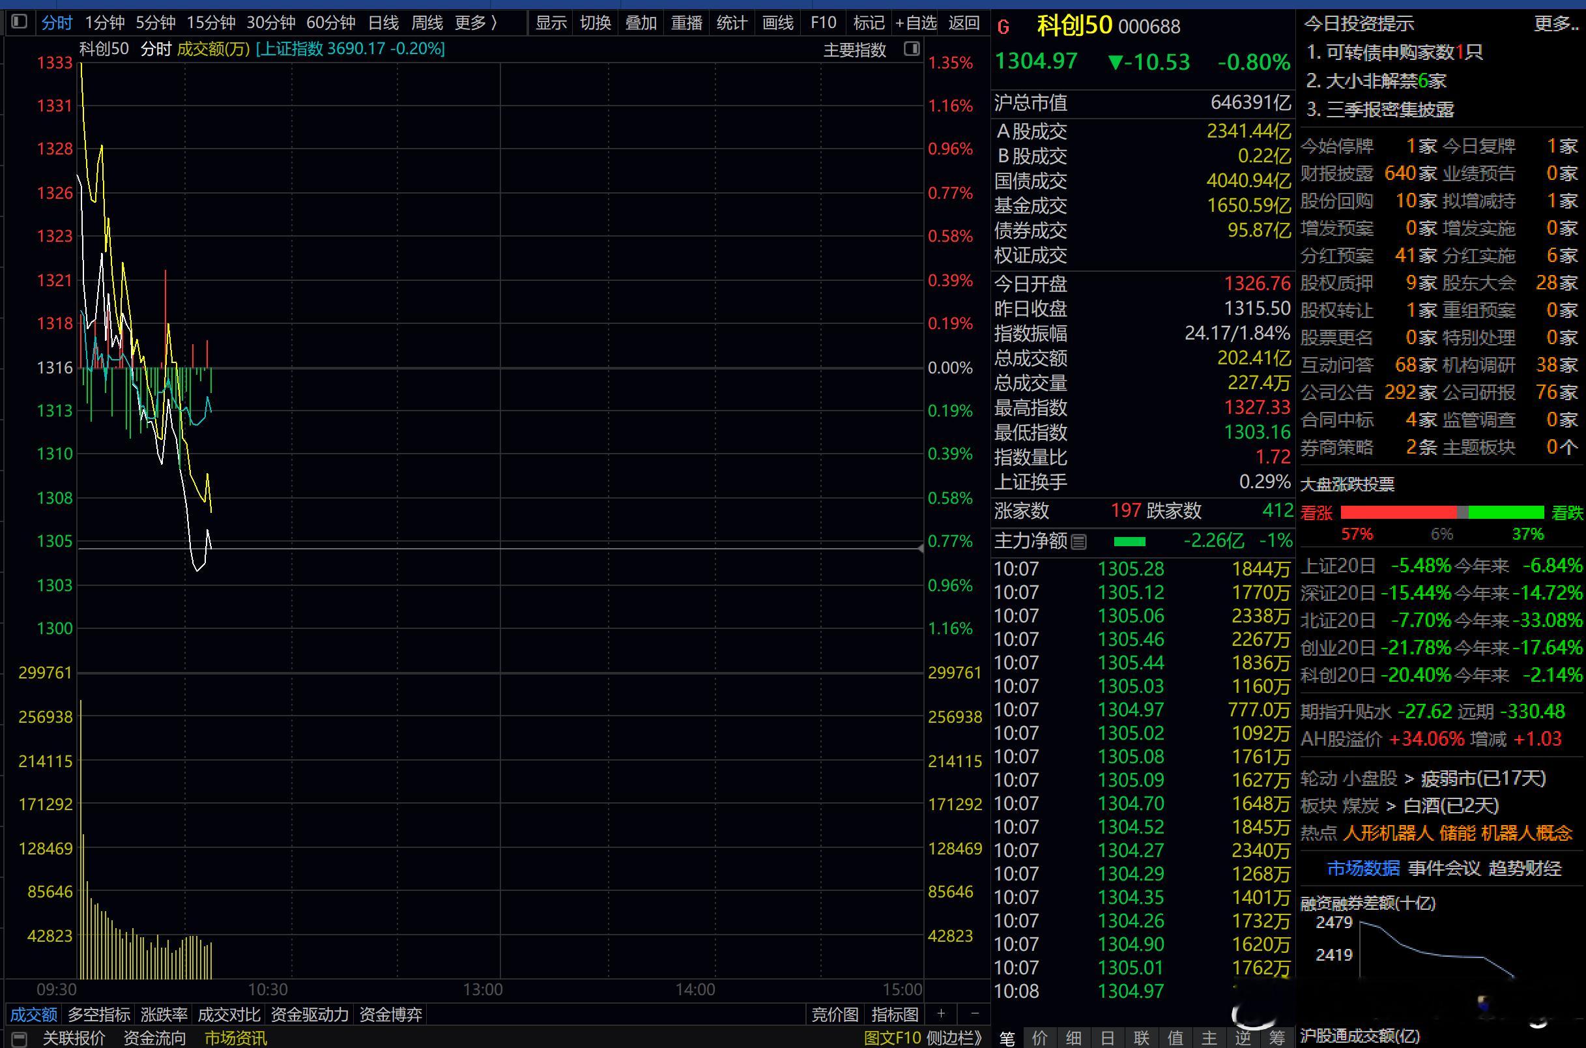1586x1048 pixels.
Task: Expand 更多.. in 今日投资提示
Action: pos(1556,23)
